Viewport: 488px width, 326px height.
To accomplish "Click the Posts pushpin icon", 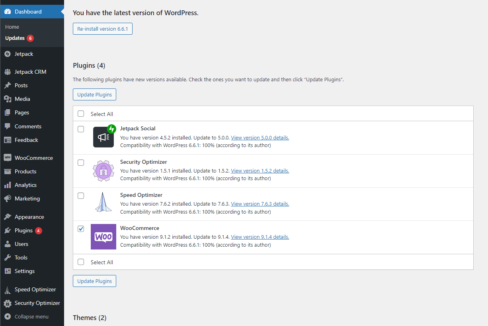I will click(x=8, y=85).
